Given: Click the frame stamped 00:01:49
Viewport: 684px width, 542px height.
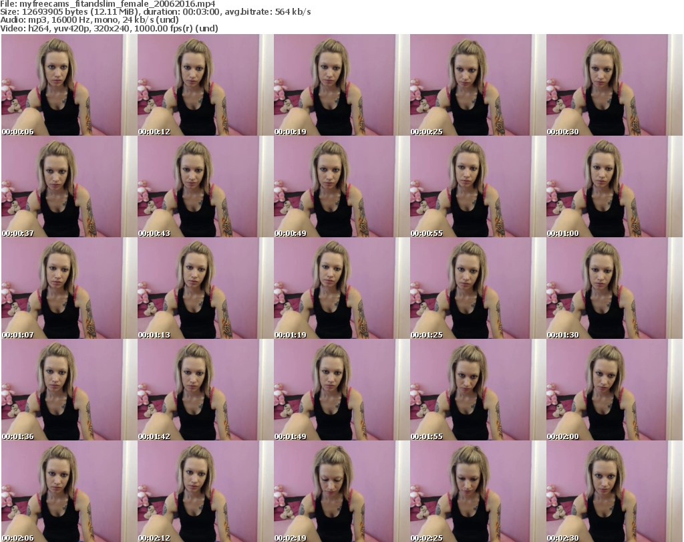Looking at the screenshot, I should point(341,390).
